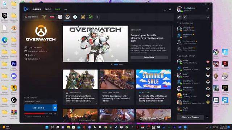Open Windows Start menu
This screenshot has height=130, width=232.
47,127
